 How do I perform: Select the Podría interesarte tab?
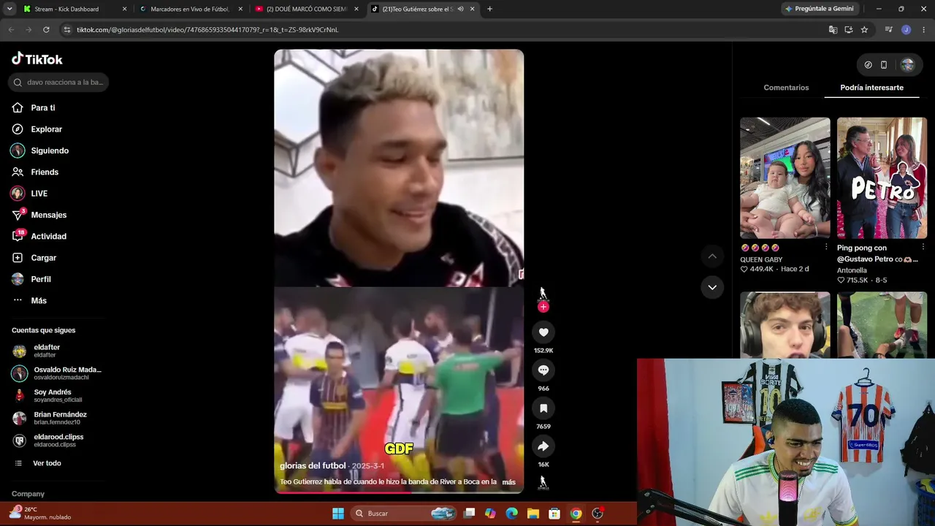pos(871,88)
